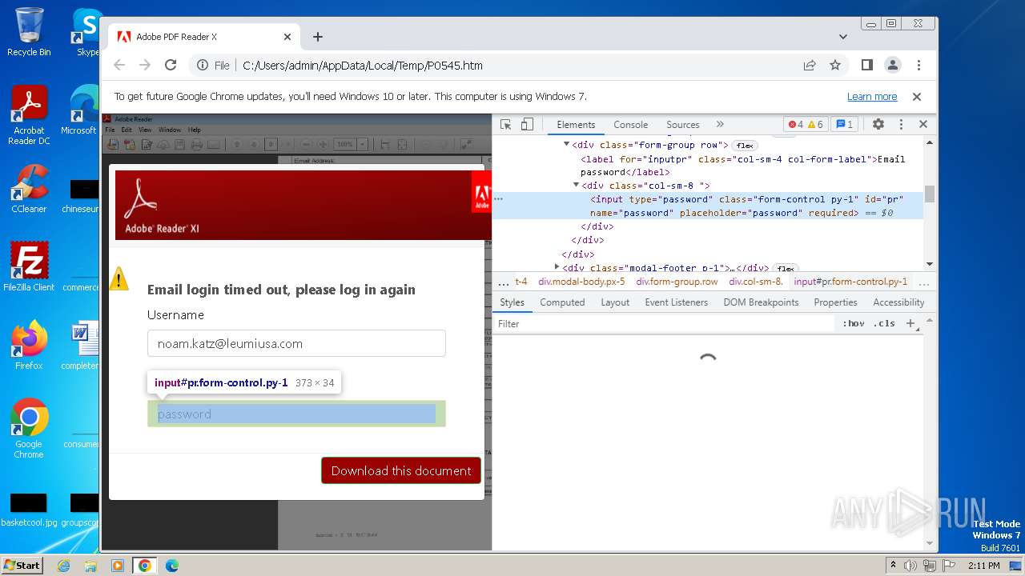The image size is (1025, 576).
Task: Click the yellow warning count badge
Action: (815, 124)
